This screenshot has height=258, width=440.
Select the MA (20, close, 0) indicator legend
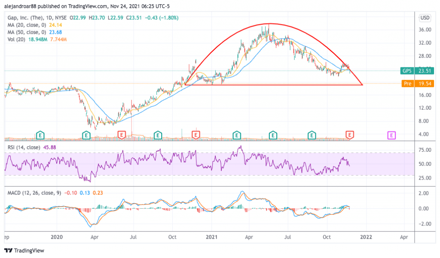(x=27, y=25)
